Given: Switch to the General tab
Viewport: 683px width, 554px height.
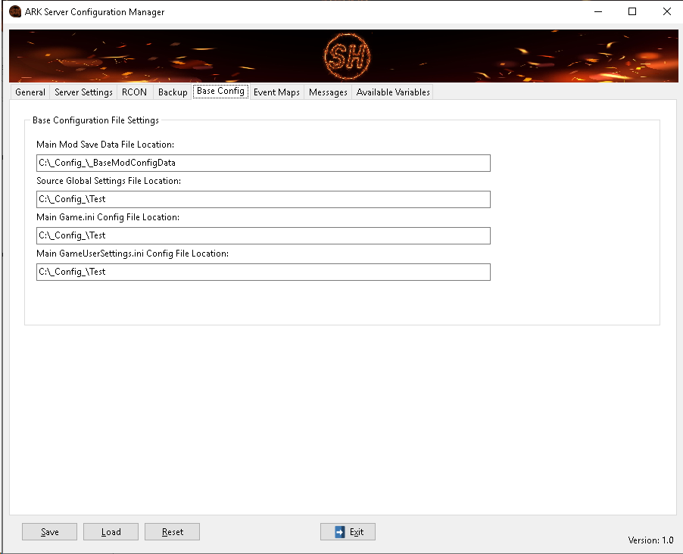Looking at the screenshot, I should click(x=30, y=92).
